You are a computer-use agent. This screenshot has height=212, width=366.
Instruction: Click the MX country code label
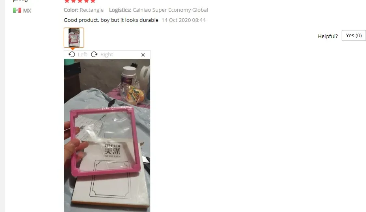pos(27,11)
